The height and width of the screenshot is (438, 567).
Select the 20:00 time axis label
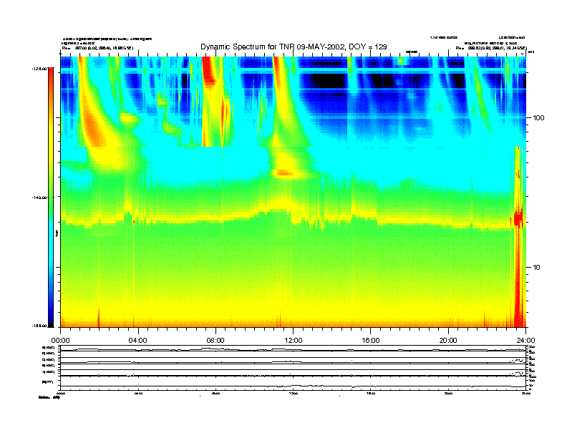tap(448, 340)
